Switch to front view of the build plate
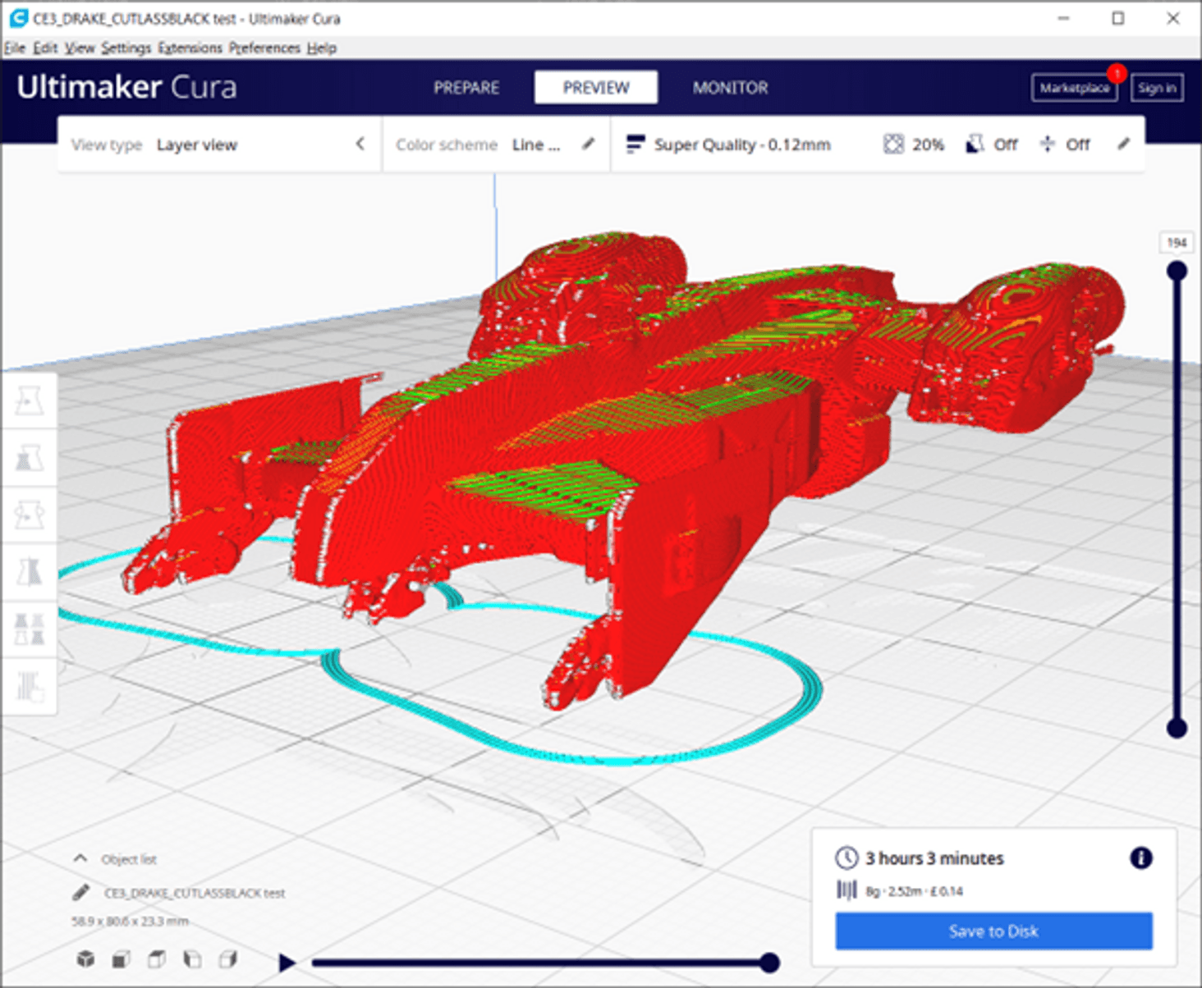The width and height of the screenshot is (1202, 988). click(120, 958)
